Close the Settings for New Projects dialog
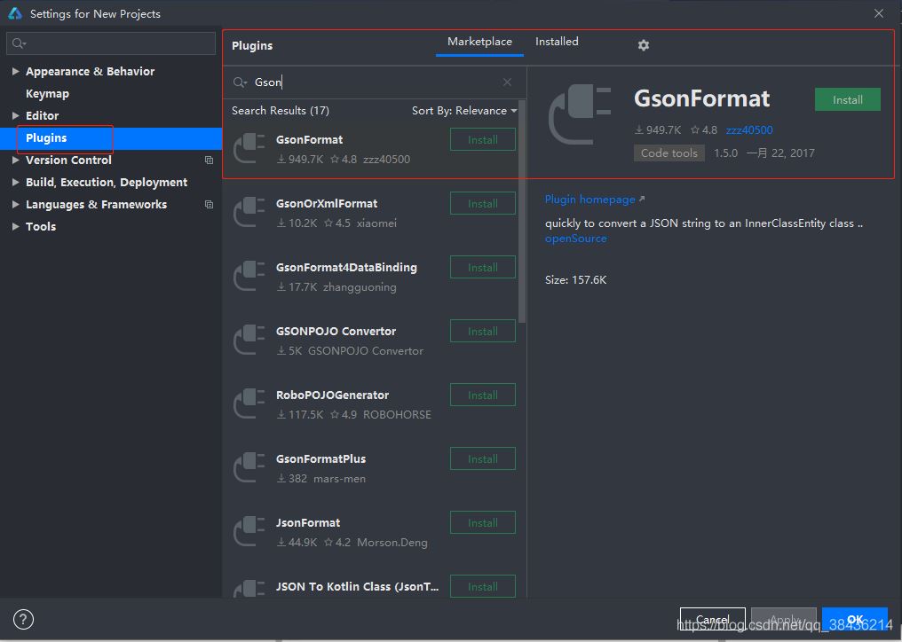Viewport: 902px width, 642px height. [x=878, y=13]
